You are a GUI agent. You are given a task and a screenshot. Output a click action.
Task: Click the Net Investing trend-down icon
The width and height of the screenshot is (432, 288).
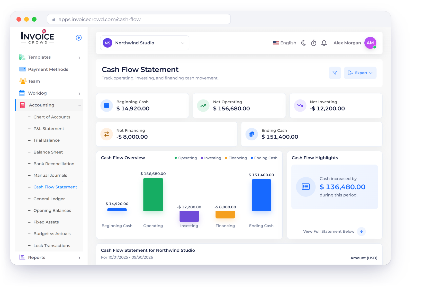coord(300,106)
